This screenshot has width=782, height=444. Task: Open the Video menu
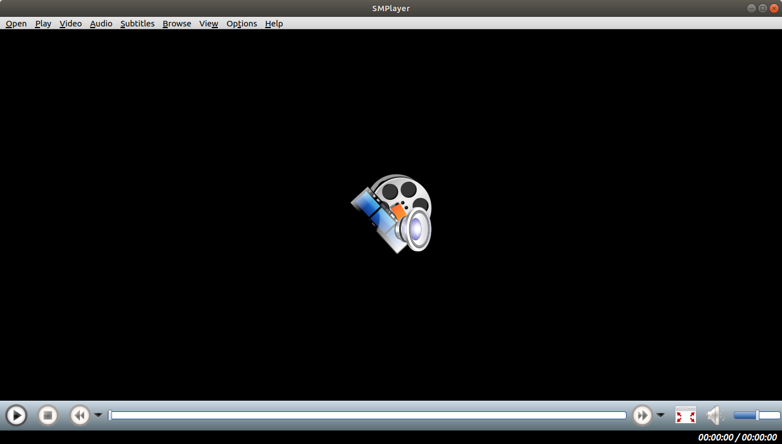coord(71,24)
